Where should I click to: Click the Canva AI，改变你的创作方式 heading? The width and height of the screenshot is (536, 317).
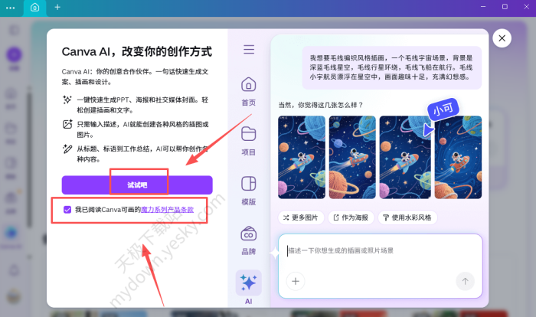(x=137, y=51)
